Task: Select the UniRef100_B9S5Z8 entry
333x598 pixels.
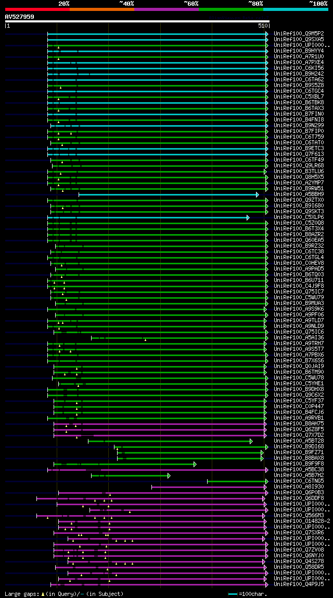Action: point(299,85)
